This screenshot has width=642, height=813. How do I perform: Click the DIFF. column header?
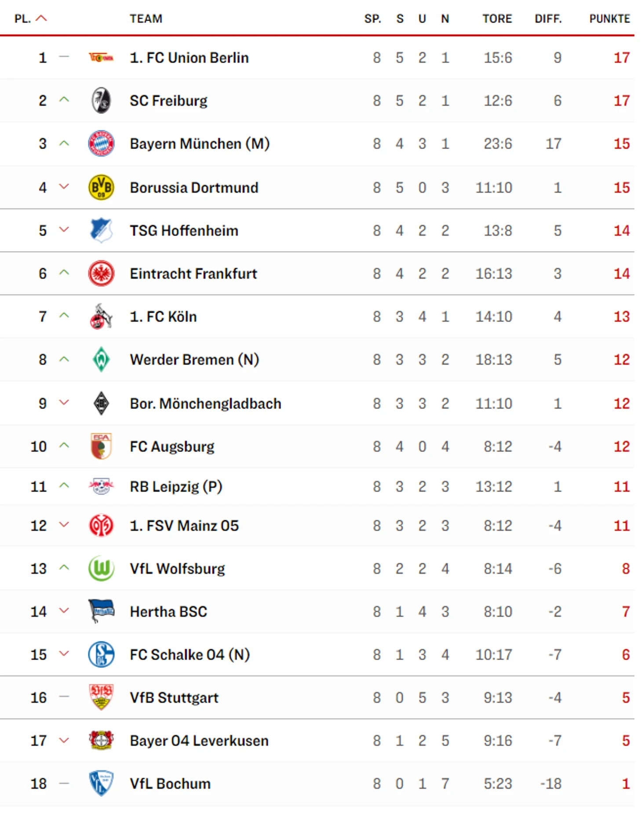548,19
